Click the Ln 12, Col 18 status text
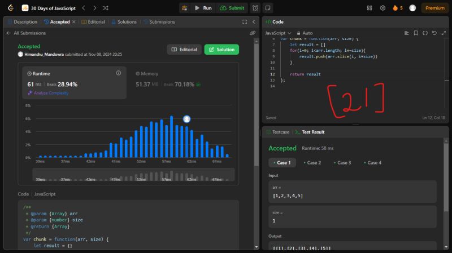The image size is (452, 253). [x=433, y=118]
